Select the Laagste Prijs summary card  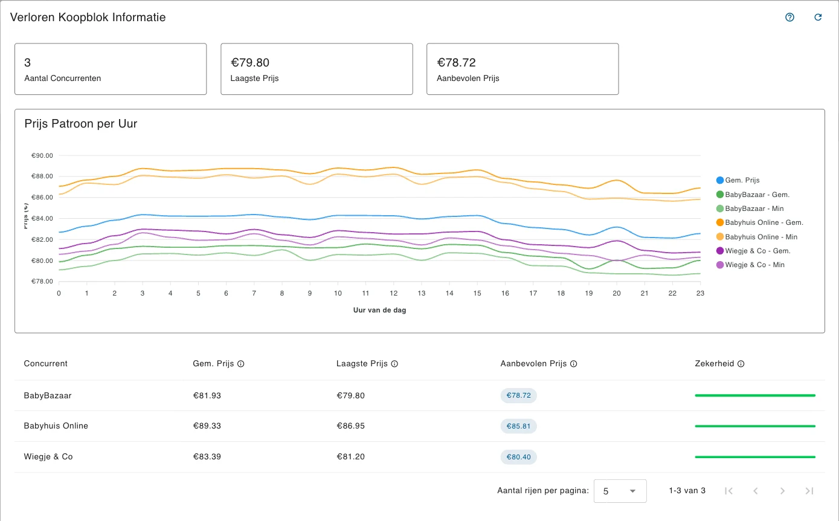point(317,69)
